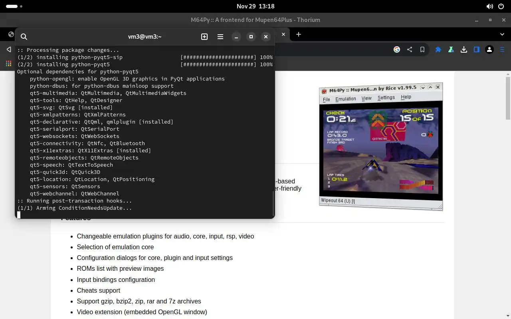
Task: Click the 'Cheats support' bullet
Action: coord(99,290)
